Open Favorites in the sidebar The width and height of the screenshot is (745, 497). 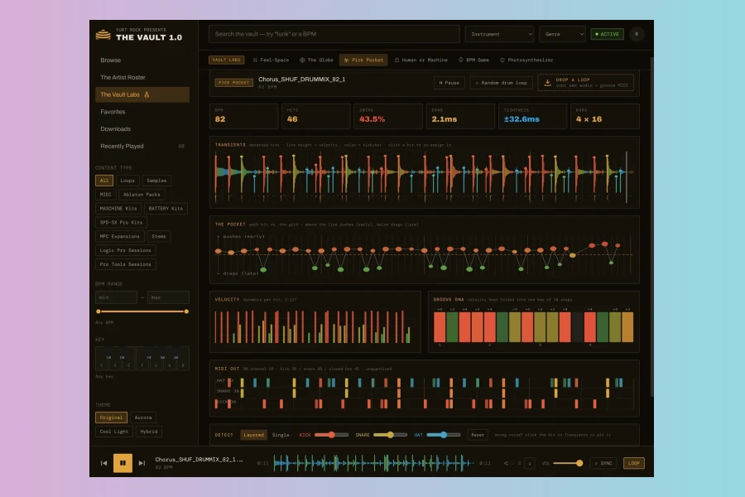click(x=142, y=112)
